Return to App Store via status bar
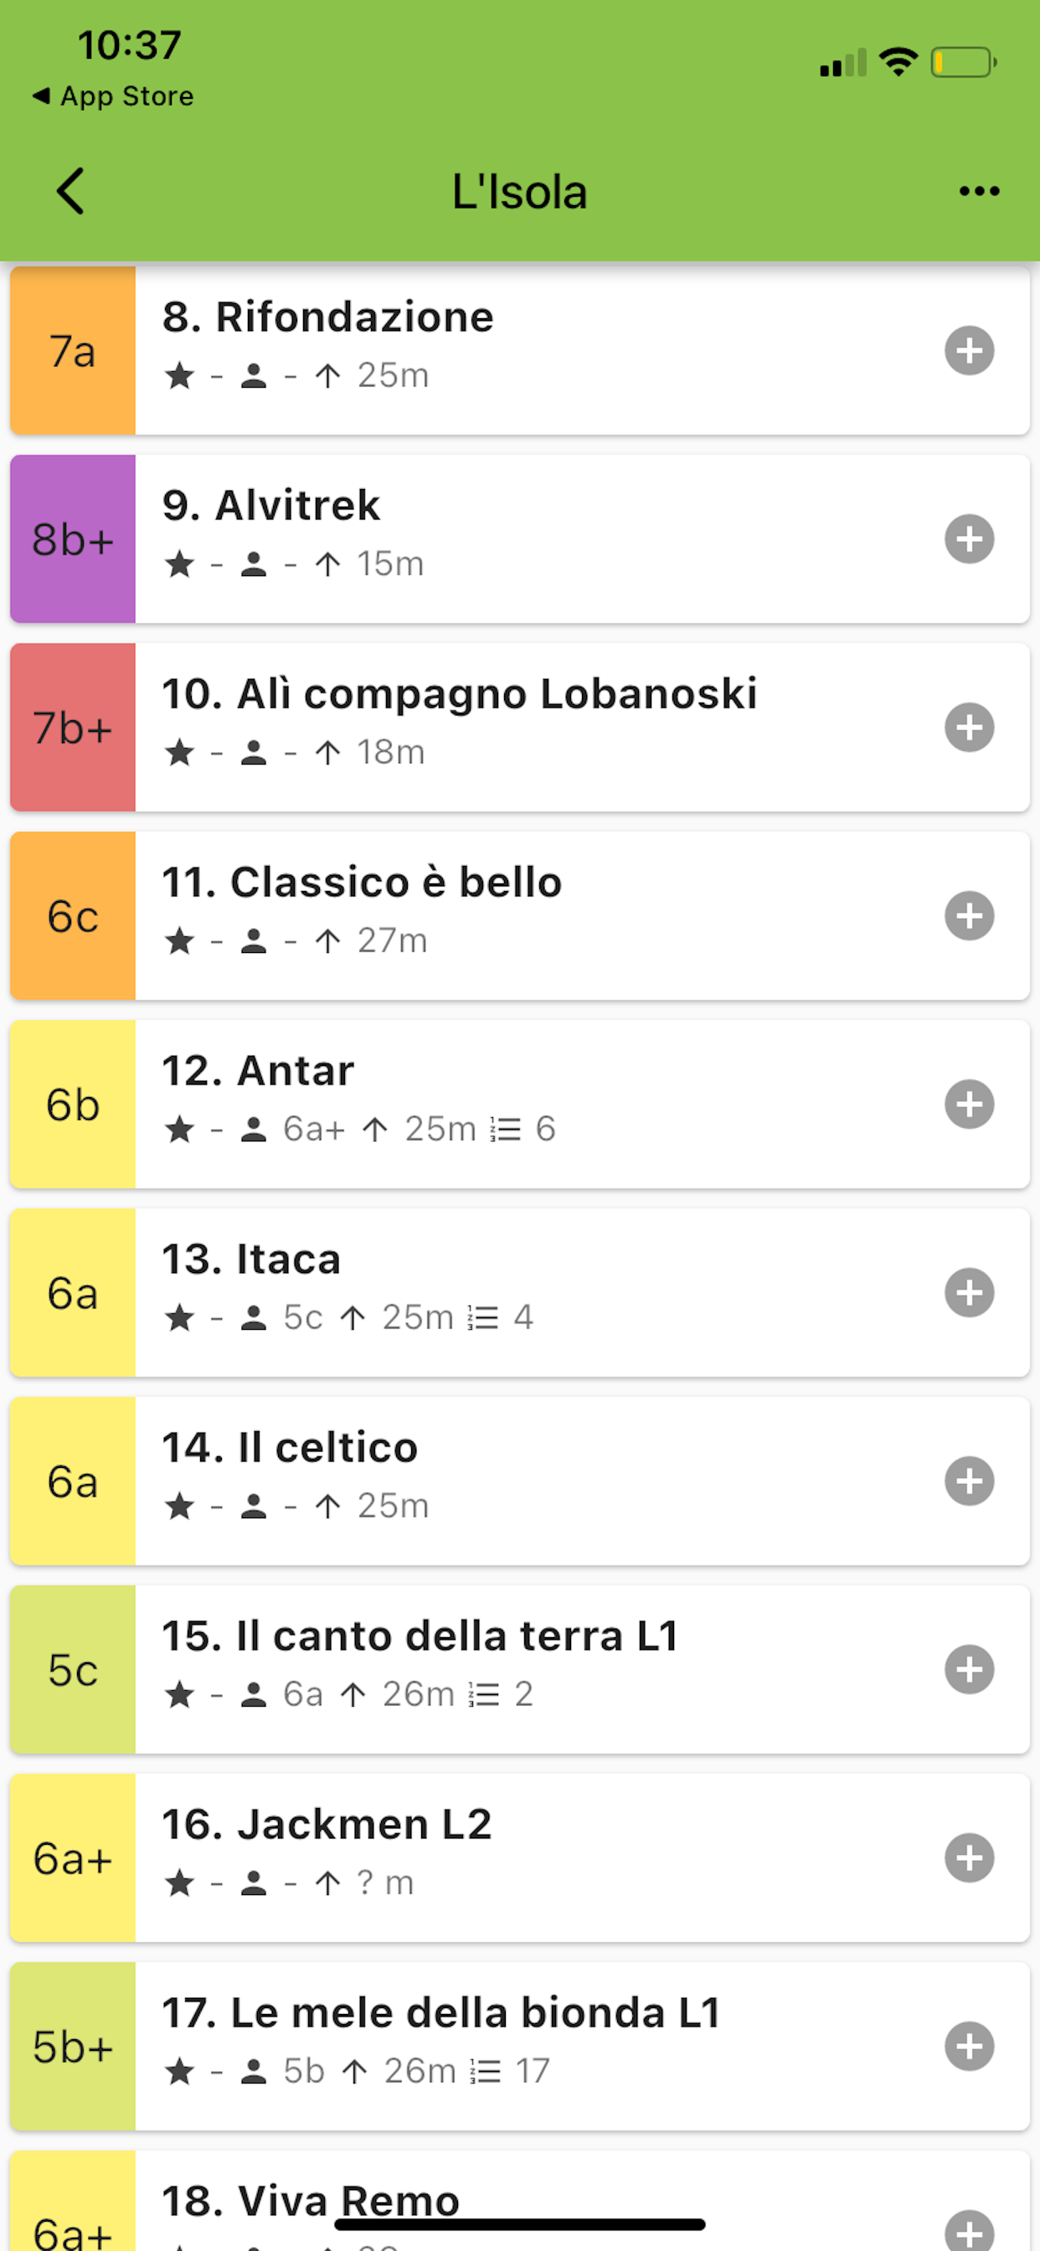The height and width of the screenshot is (2251, 1040). tap(113, 95)
